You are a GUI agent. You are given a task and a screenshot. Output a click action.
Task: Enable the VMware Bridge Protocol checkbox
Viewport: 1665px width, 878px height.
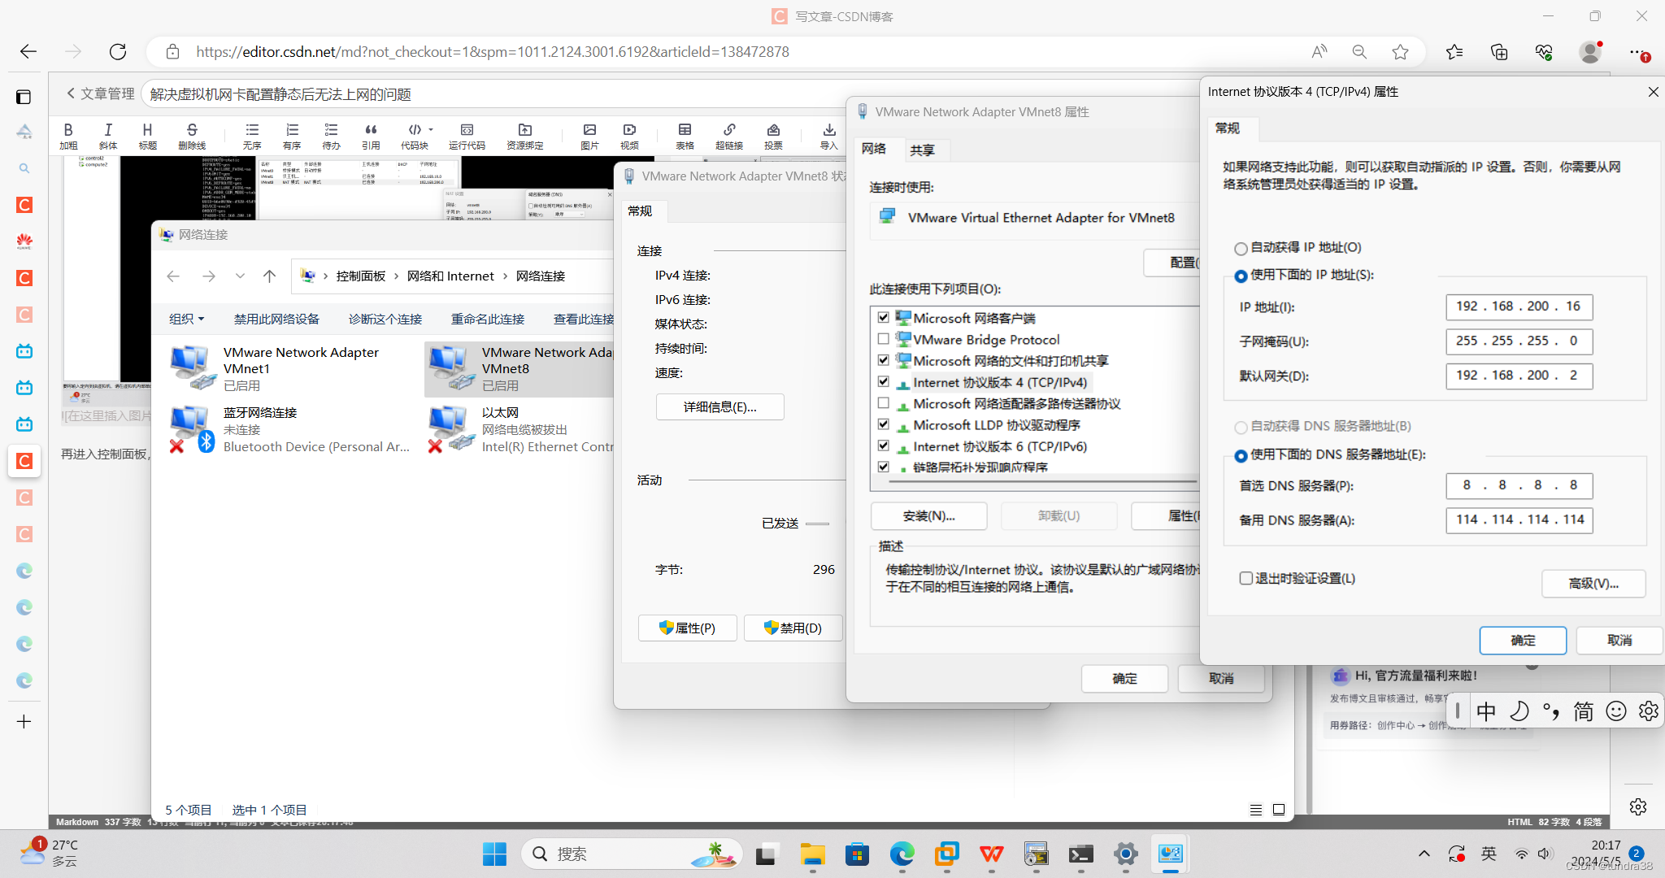pyautogui.click(x=884, y=339)
